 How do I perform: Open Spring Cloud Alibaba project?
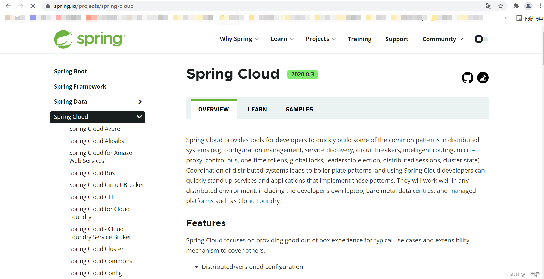click(97, 141)
